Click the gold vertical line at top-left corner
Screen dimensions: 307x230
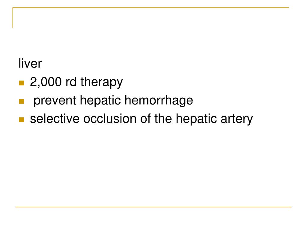pos(13,18)
